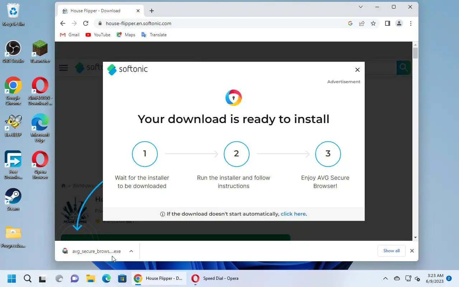Click scrollbar down arrow on page
Image resolution: width=459 pixels, height=287 pixels.
(x=415, y=237)
